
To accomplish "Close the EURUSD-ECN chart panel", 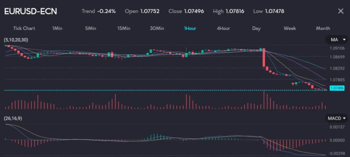I will coord(340,11).
